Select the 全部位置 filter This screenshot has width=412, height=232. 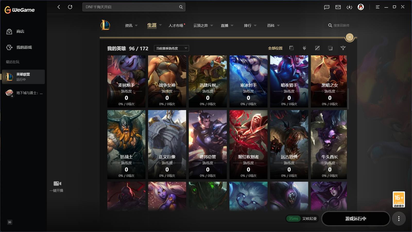(275, 48)
